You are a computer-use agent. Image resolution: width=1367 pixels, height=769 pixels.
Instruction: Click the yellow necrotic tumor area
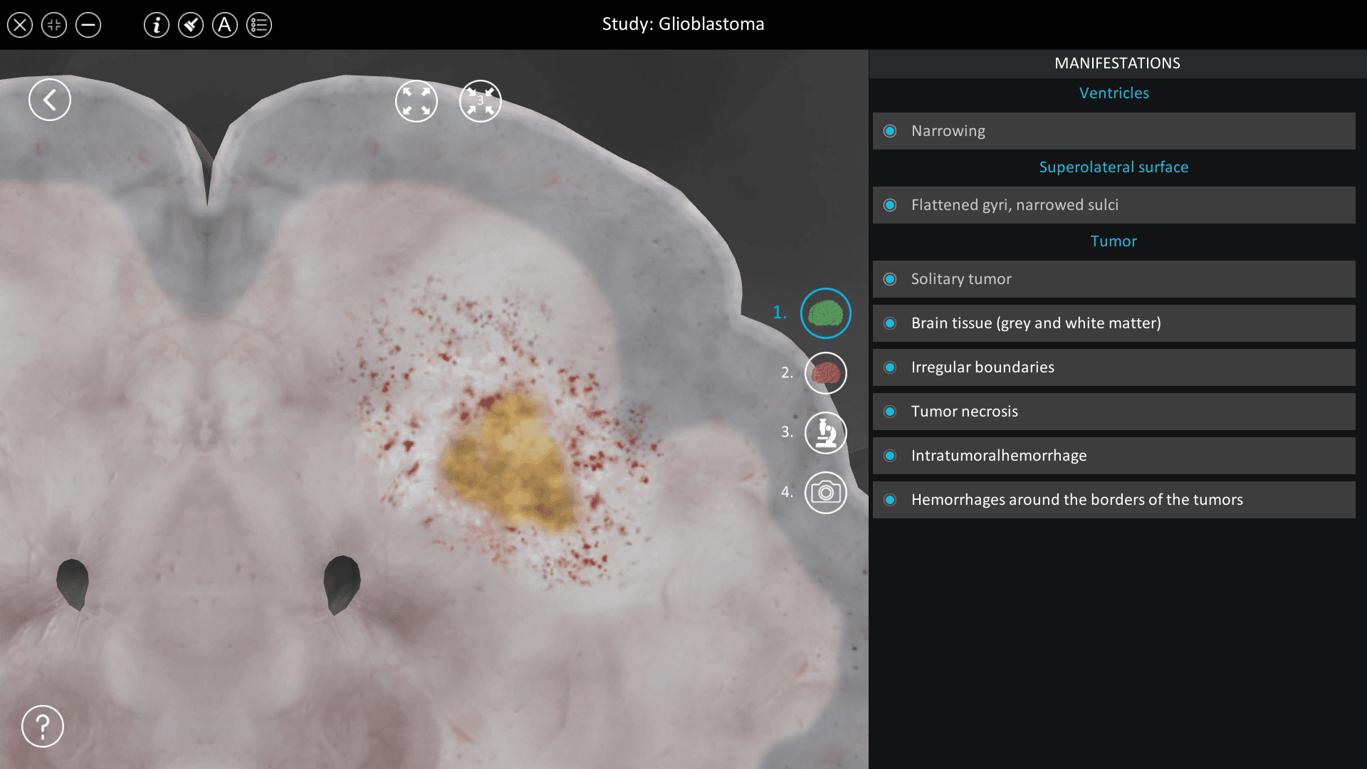(509, 463)
